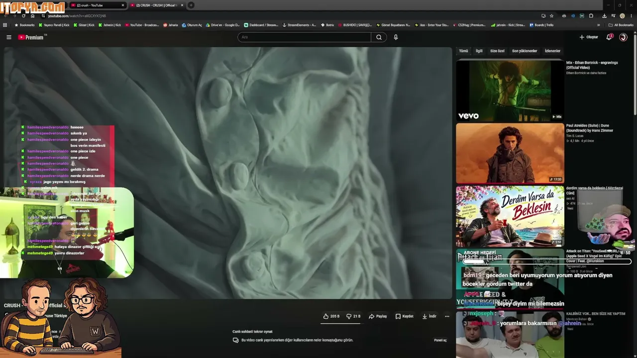Select the İlgili filter chip
The height and width of the screenshot is (358, 637).
point(479,51)
